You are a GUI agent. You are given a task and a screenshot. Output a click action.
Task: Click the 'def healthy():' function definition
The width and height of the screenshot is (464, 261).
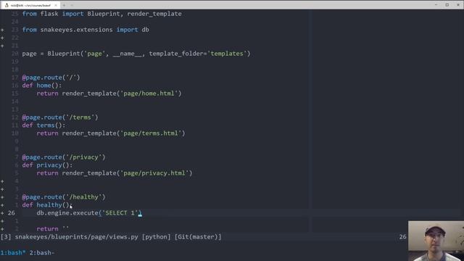47,205
